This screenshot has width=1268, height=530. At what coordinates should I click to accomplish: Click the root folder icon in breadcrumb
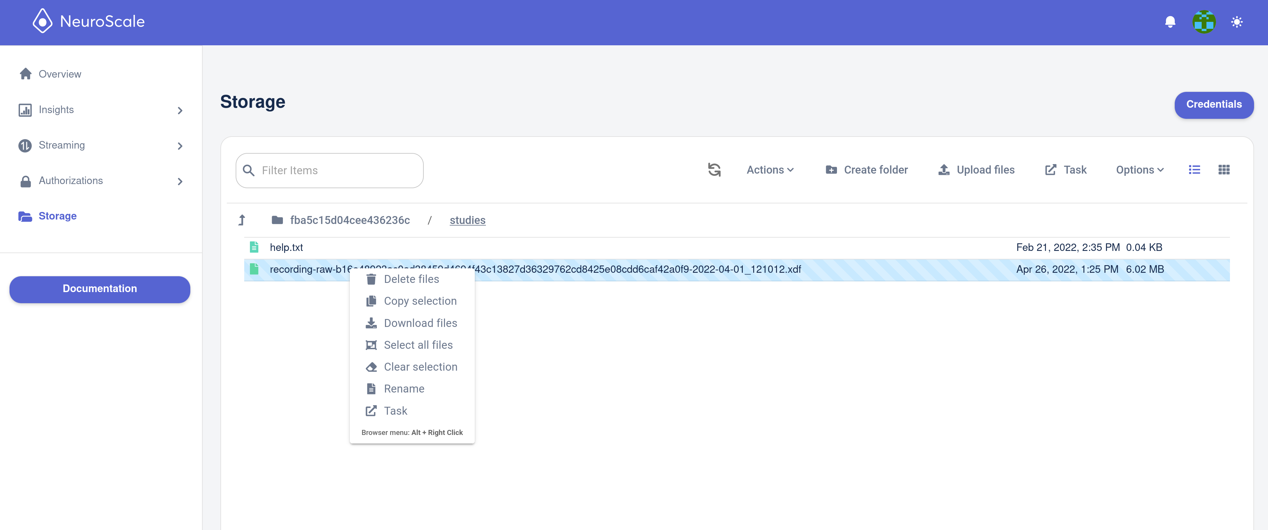277,220
